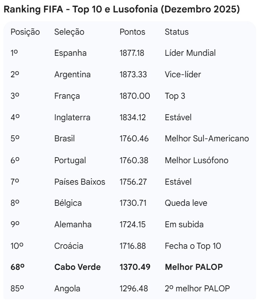This screenshot has width=258, height=300.
Task: Select França's points value 1870.00
Action: pyautogui.click(x=135, y=96)
